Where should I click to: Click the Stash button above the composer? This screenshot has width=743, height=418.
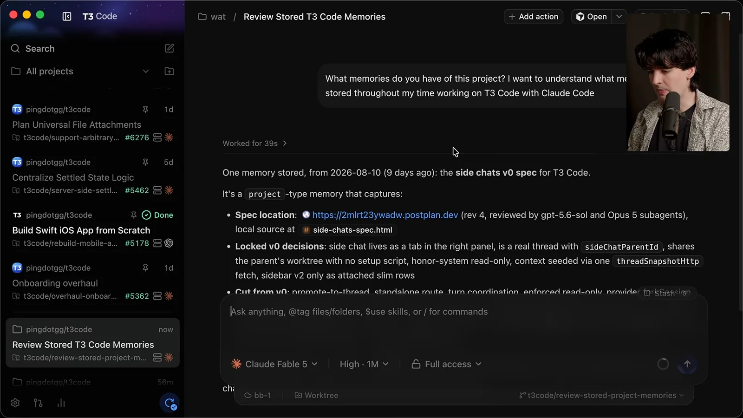[x=667, y=293]
